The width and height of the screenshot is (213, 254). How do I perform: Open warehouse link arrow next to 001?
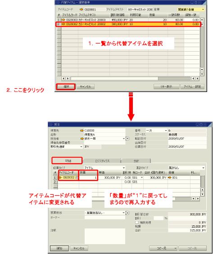pos(170,178)
